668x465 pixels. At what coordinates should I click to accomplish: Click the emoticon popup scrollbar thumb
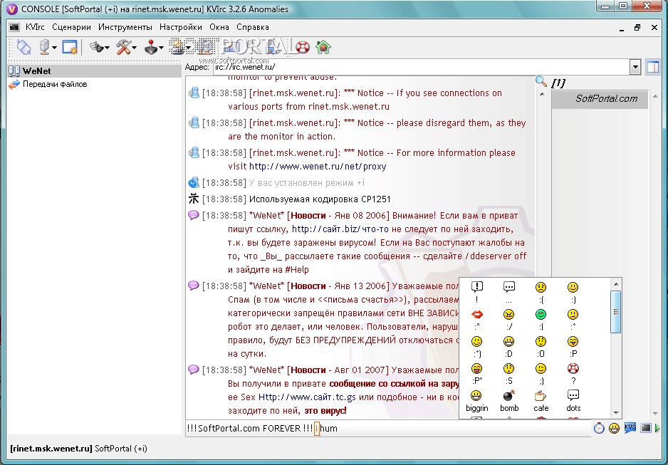(615, 312)
